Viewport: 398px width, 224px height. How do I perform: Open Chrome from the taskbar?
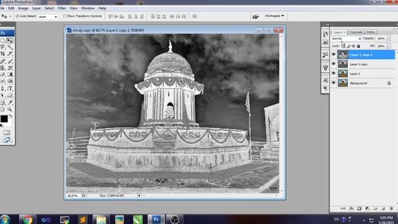click(x=27, y=220)
